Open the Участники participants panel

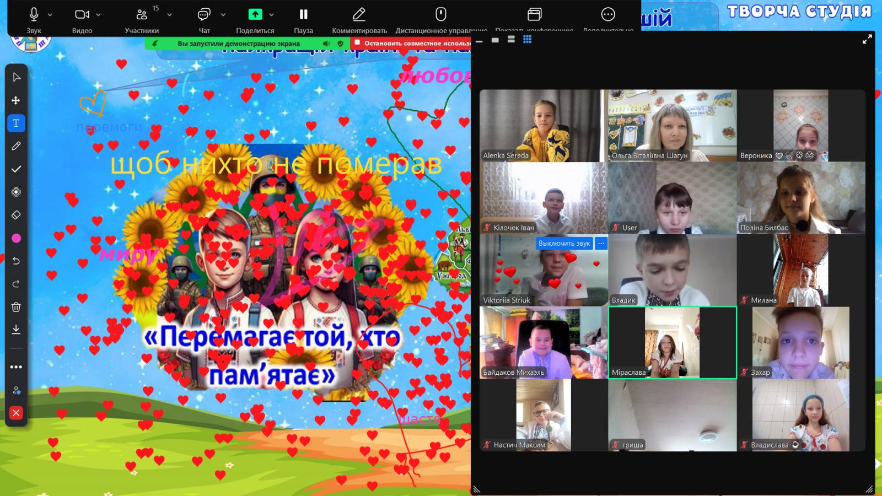[x=142, y=19]
